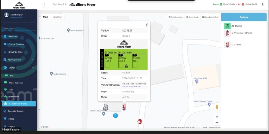The width and height of the screenshot is (269, 134).
Task: Expand the Administration menu
Action: [19, 60]
